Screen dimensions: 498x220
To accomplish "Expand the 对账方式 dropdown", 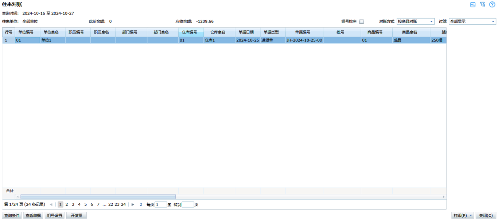I will 431,21.
